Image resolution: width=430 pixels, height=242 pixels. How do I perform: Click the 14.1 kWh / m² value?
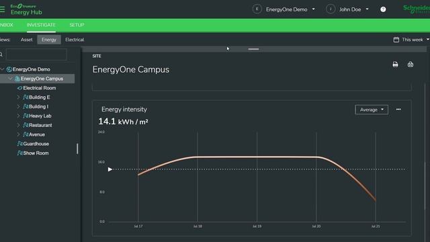pos(123,122)
